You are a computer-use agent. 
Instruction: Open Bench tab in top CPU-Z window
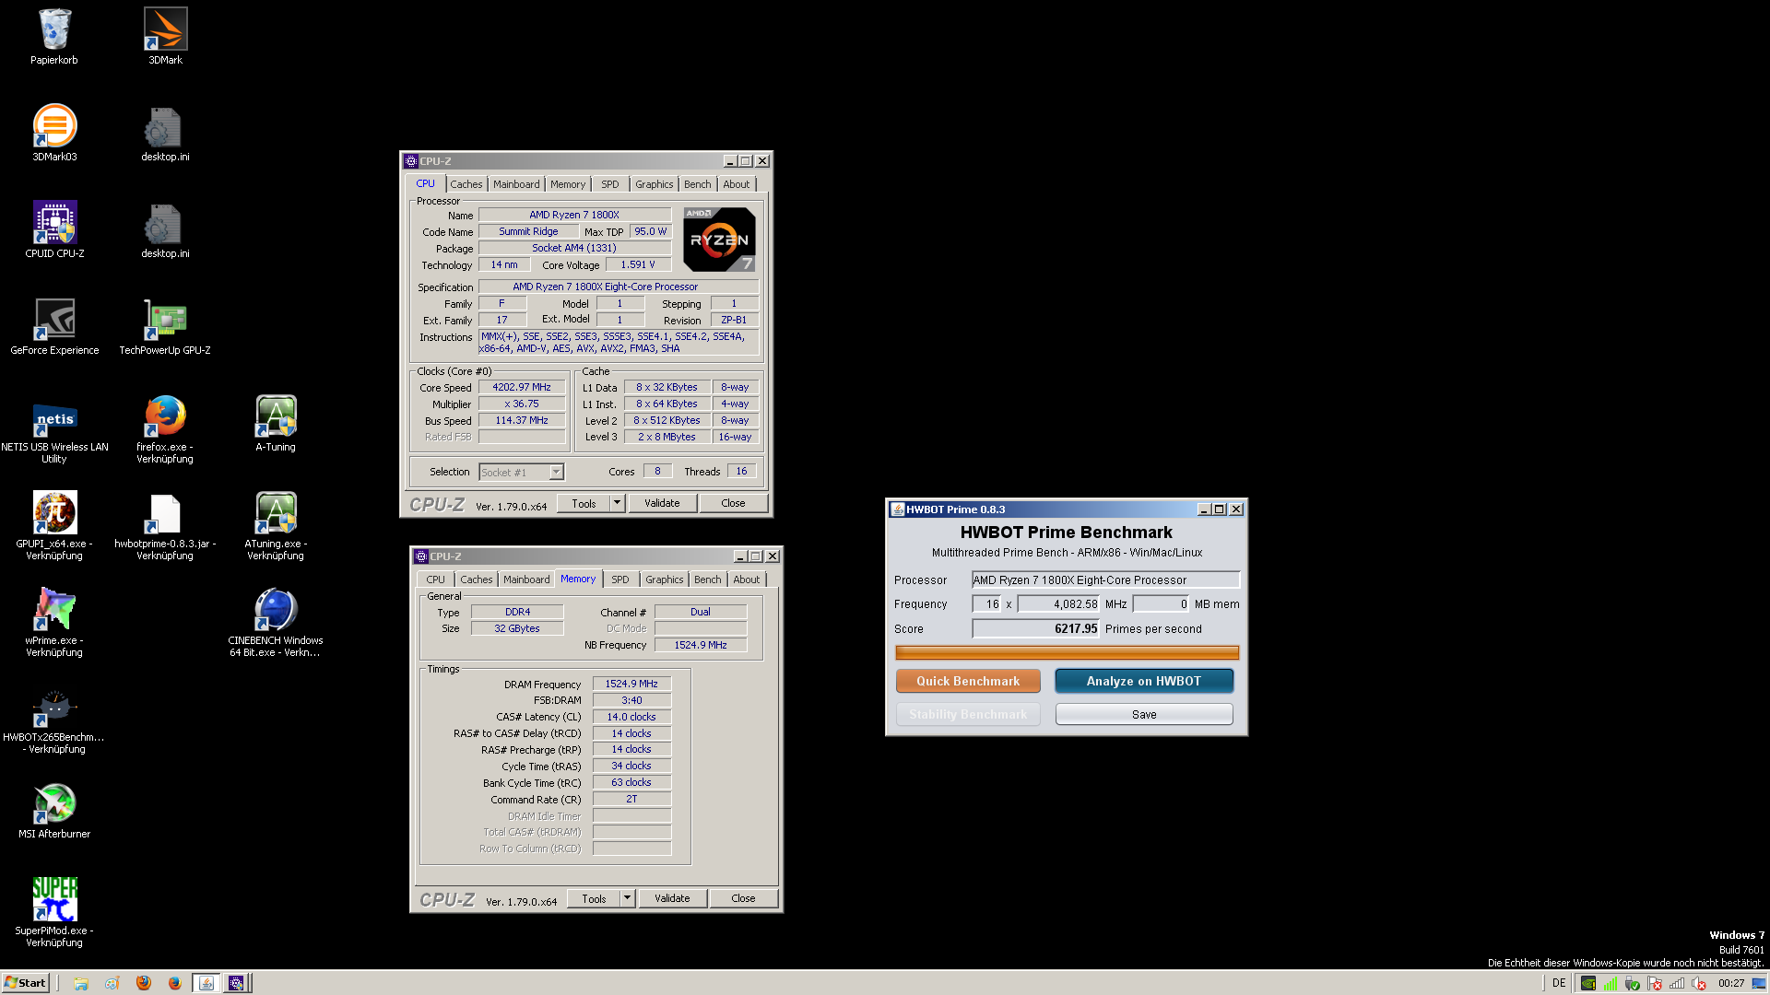[x=698, y=184]
